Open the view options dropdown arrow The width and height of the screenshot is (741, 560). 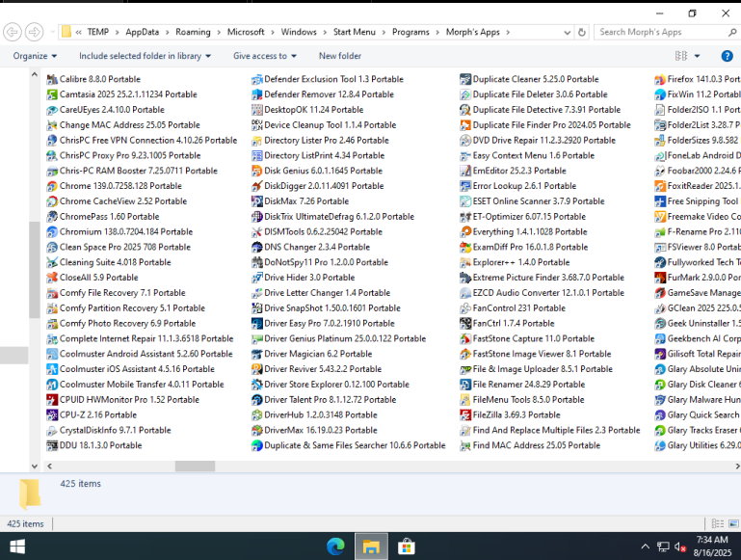[697, 56]
